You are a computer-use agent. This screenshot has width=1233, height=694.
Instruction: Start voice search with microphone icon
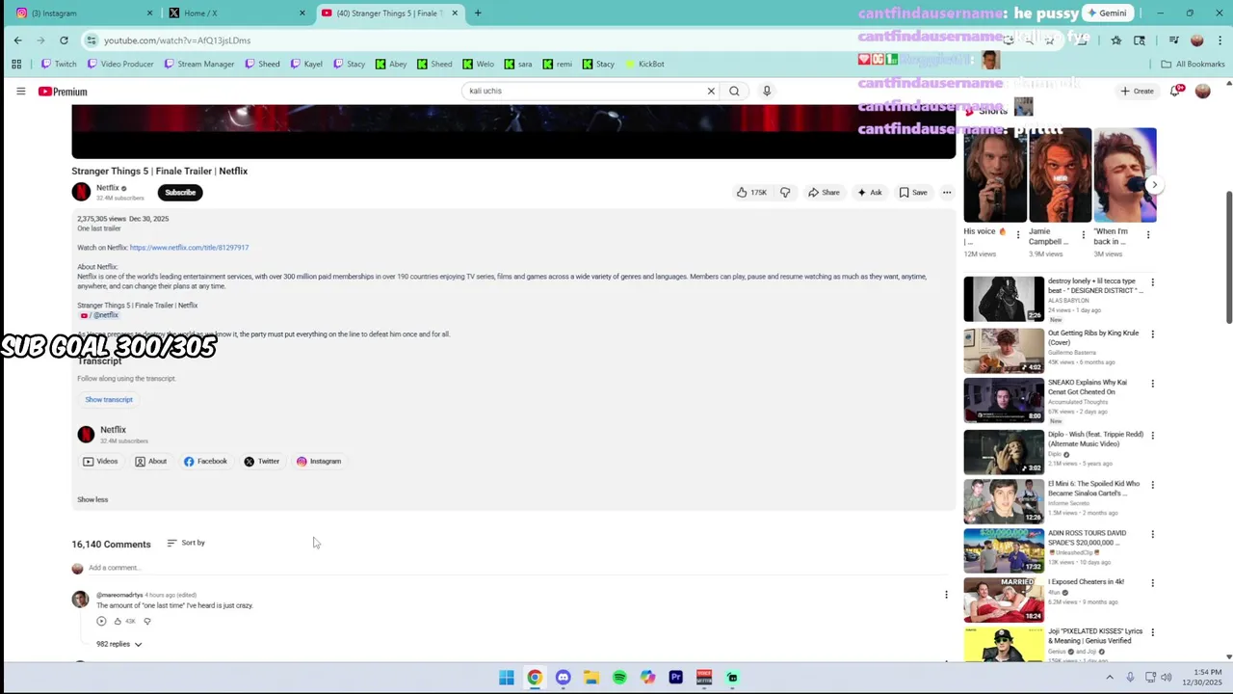pyautogui.click(x=767, y=91)
